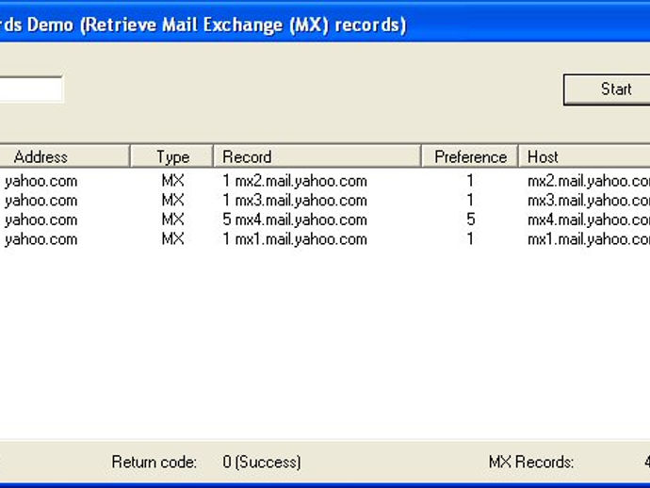Sort by the Record column header
This screenshot has height=488, width=650.
click(x=317, y=156)
